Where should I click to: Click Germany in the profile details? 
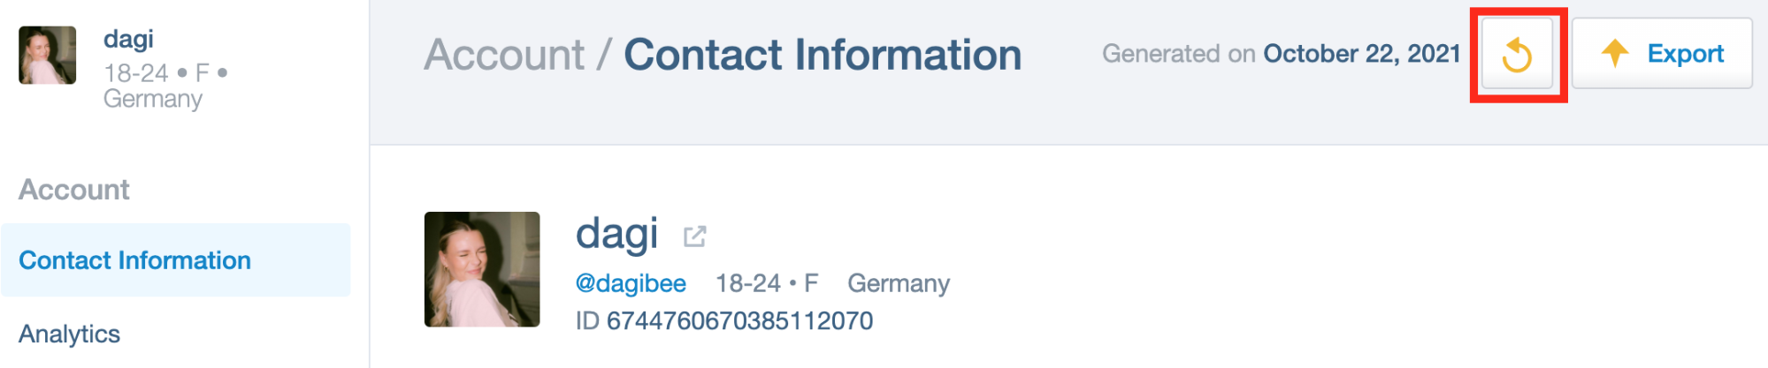pos(899,283)
